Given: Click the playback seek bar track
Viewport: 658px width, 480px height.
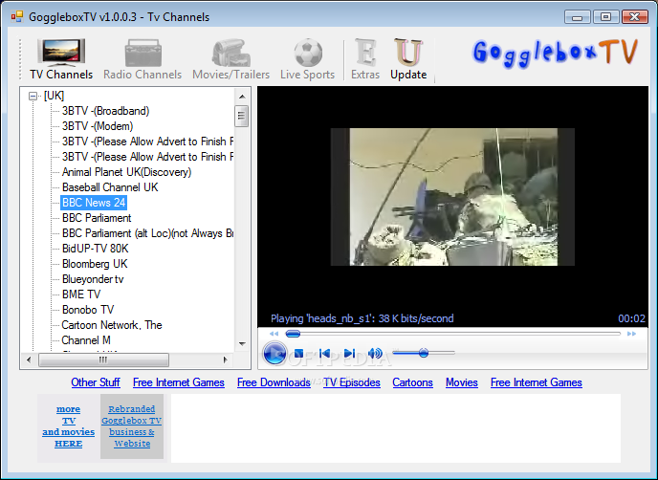Looking at the screenshot, I should (452, 334).
